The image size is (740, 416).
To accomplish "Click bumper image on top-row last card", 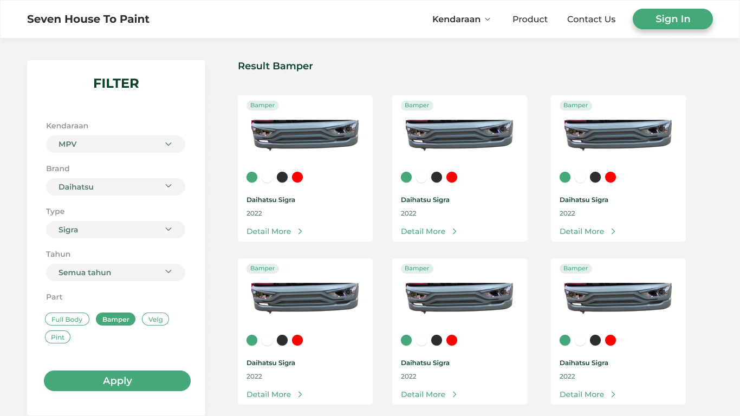I will tap(618, 134).
